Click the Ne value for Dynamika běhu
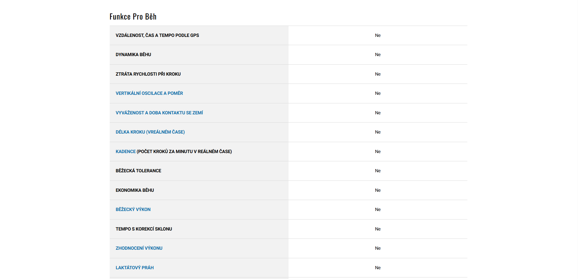Screen dimensions: 578x279 [378, 55]
